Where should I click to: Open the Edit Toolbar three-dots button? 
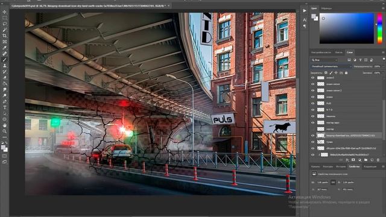point(4,137)
